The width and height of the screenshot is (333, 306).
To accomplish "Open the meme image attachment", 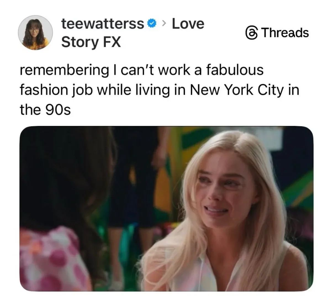I will [166, 209].
